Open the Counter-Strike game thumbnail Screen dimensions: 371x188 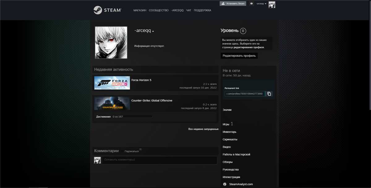(x=112, y=103)
